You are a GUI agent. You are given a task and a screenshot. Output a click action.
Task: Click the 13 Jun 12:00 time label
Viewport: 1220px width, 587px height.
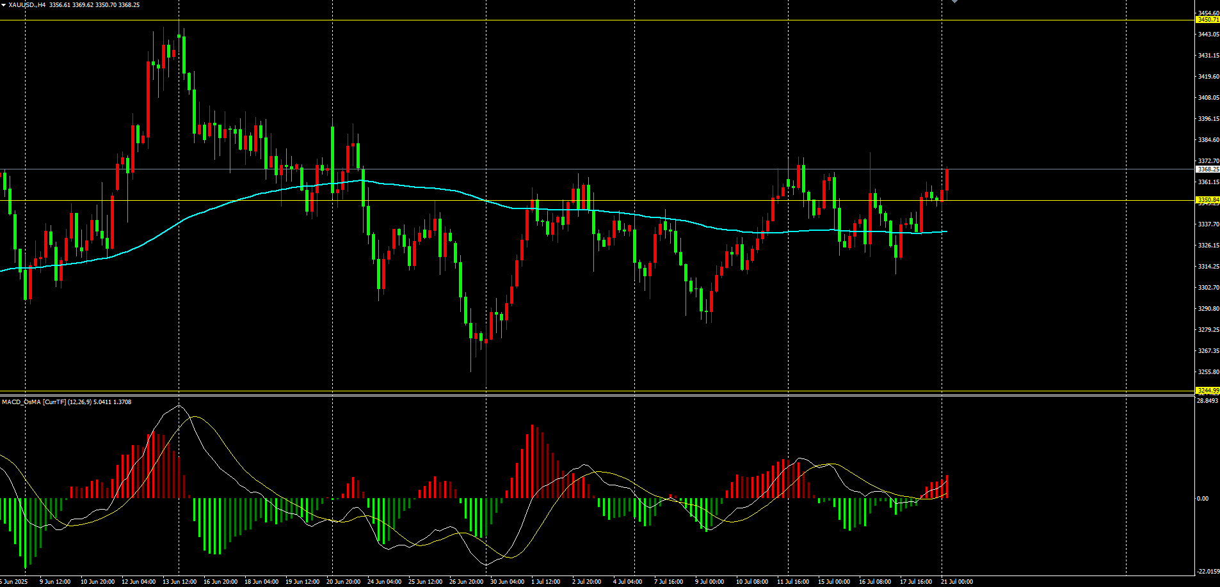point(179,582)
